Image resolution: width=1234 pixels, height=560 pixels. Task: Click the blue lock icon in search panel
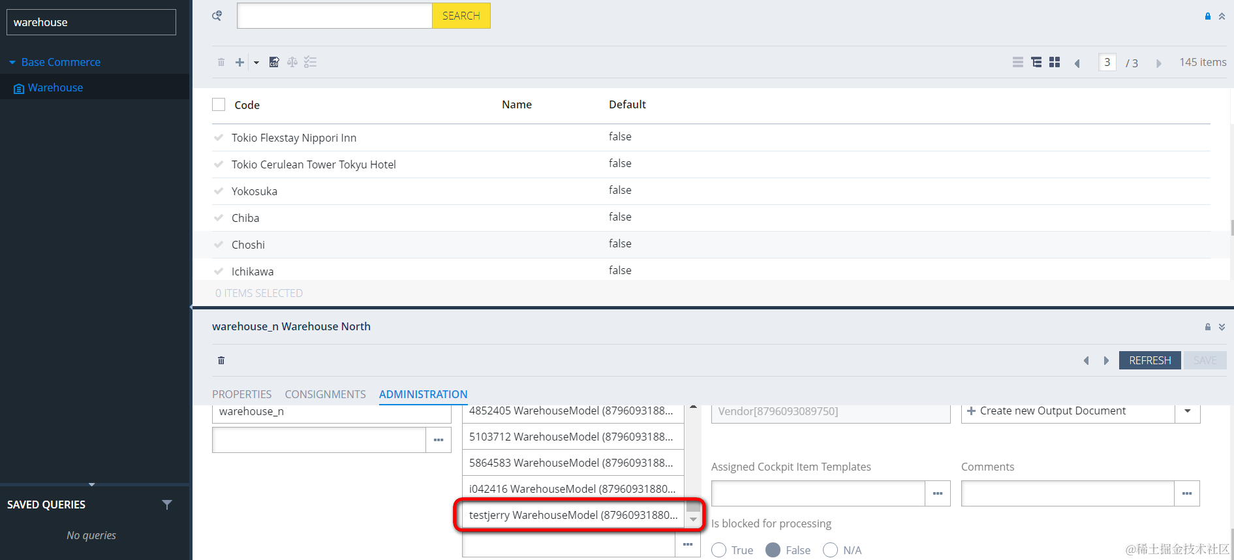[x=1207, y=16]
